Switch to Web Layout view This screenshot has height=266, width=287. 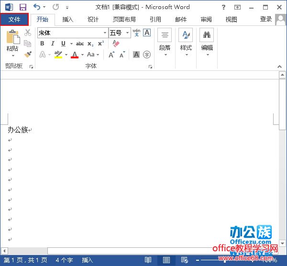coord(184,260)
